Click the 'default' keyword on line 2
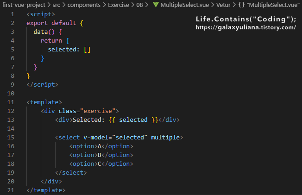The image size is (302, 195). tap(64, 23)
